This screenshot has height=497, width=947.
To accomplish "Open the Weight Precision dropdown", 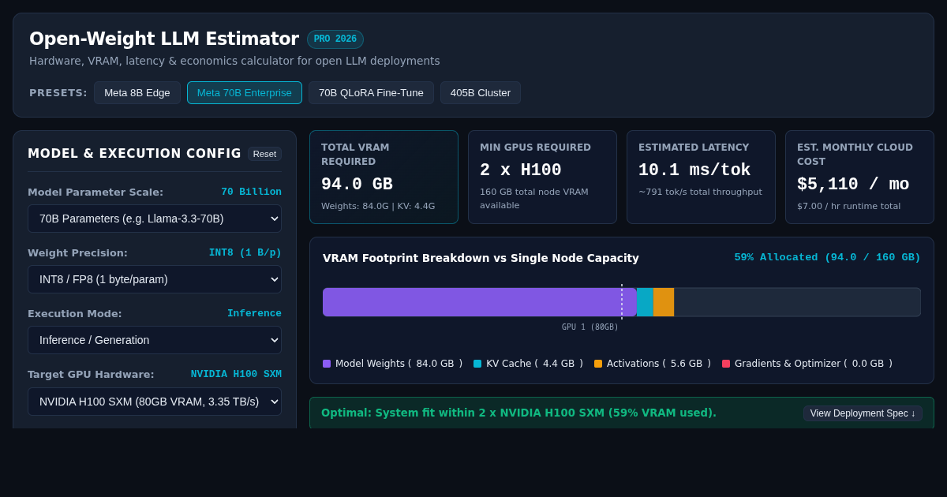I will 155,279.
